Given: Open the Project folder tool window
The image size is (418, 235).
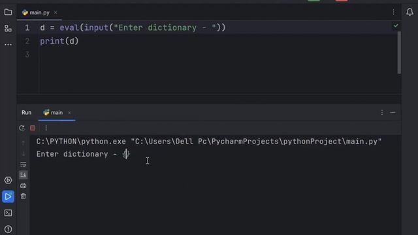Looking at the screenshot, I should coord(8,12).
